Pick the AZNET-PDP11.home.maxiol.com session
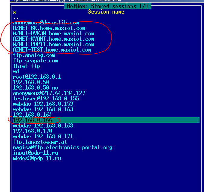This screenshot has width=204, height=192. [x=53, y=44]
